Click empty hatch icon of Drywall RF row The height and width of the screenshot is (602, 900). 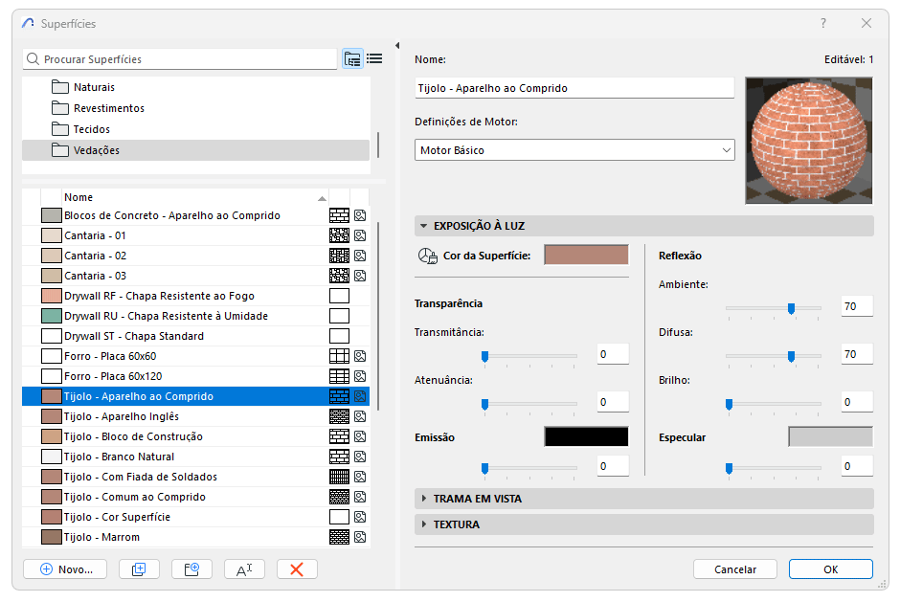(339, 296)
